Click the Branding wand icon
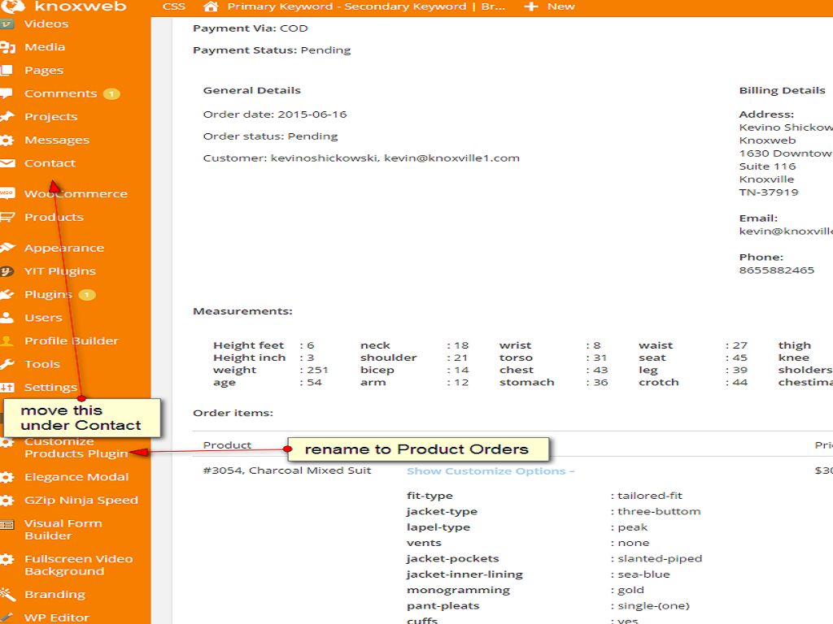This screenshot has height=624, width=833. (x=7, y=594)
